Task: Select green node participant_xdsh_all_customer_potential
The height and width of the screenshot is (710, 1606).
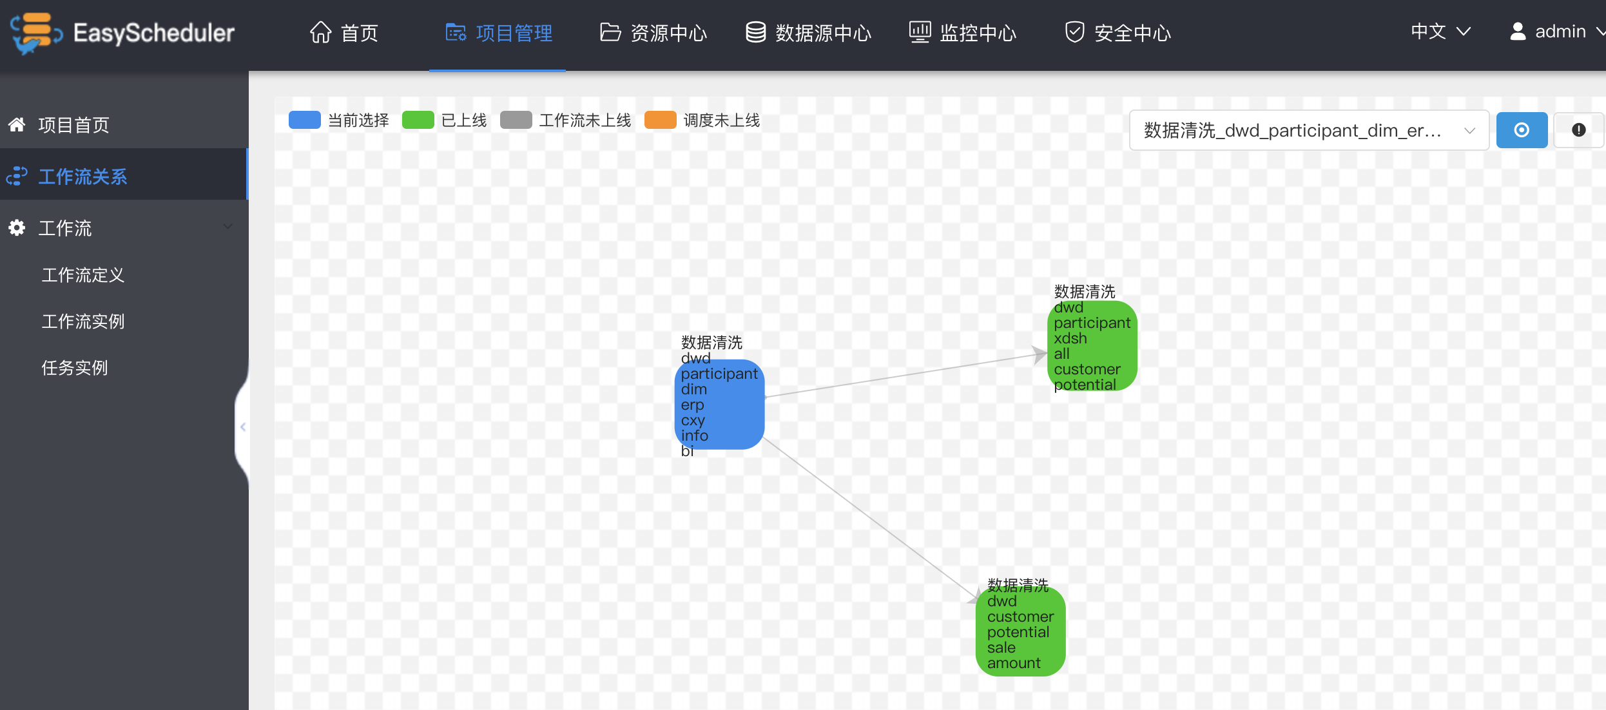Action: click(1092, 345)
